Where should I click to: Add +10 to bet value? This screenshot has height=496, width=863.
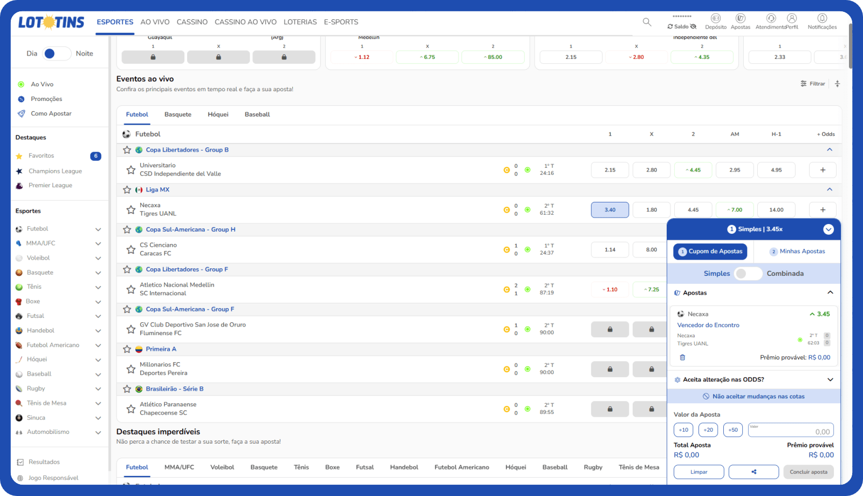pos(683,430)
